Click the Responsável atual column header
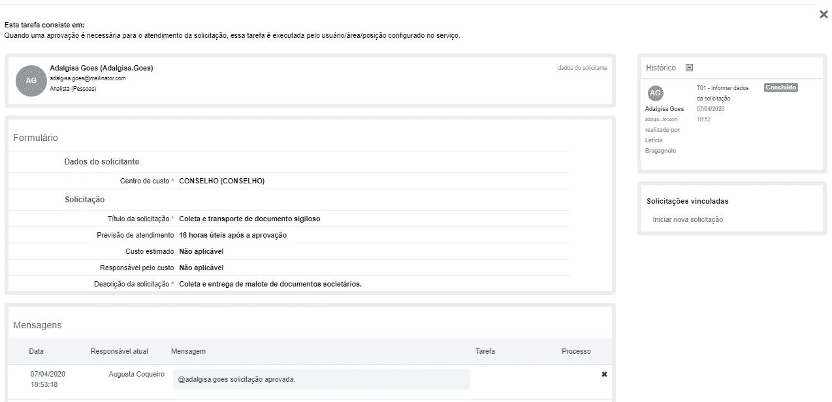Viewport: 832px width, 402px height. (x=120, y=351)
